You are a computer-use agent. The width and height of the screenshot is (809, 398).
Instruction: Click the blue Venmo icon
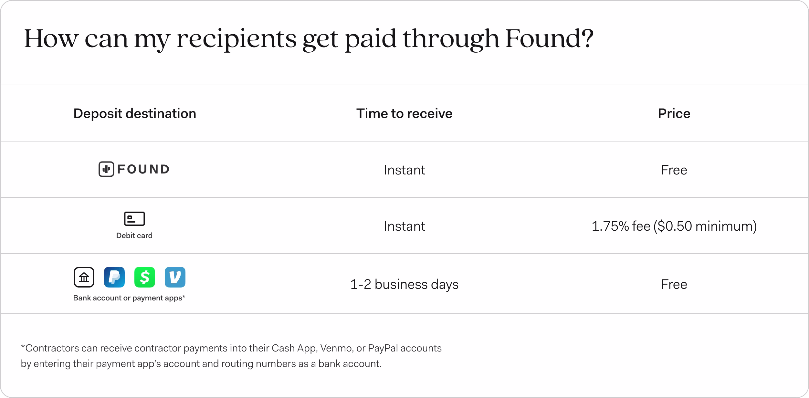tap(175, 277)
